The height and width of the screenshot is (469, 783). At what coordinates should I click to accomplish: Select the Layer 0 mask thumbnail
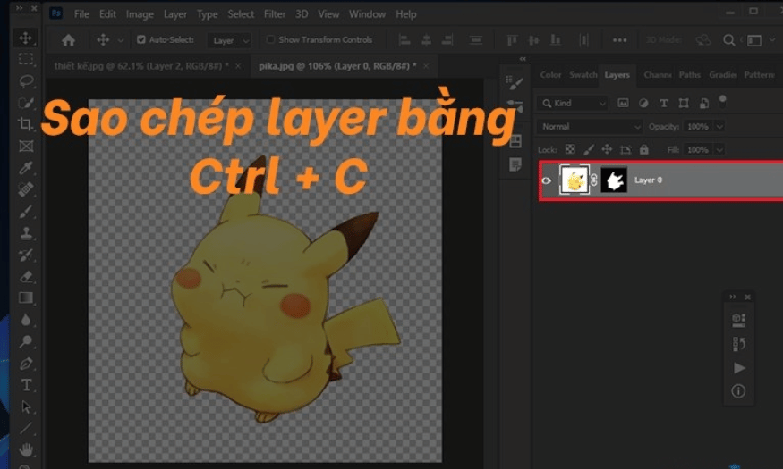[614, 180]
